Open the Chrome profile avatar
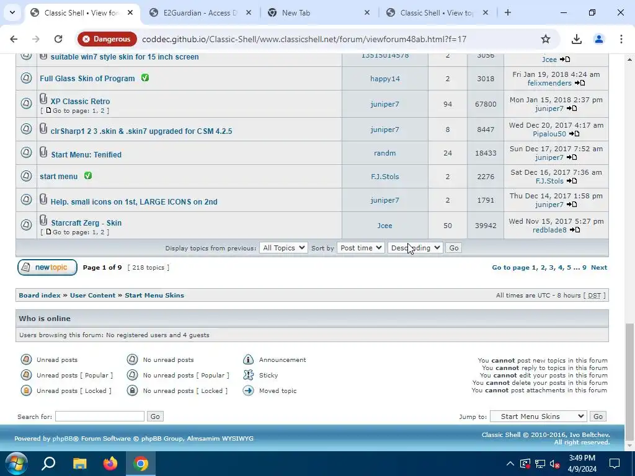Viewport: 635px width, 476px height. point(598,39)
